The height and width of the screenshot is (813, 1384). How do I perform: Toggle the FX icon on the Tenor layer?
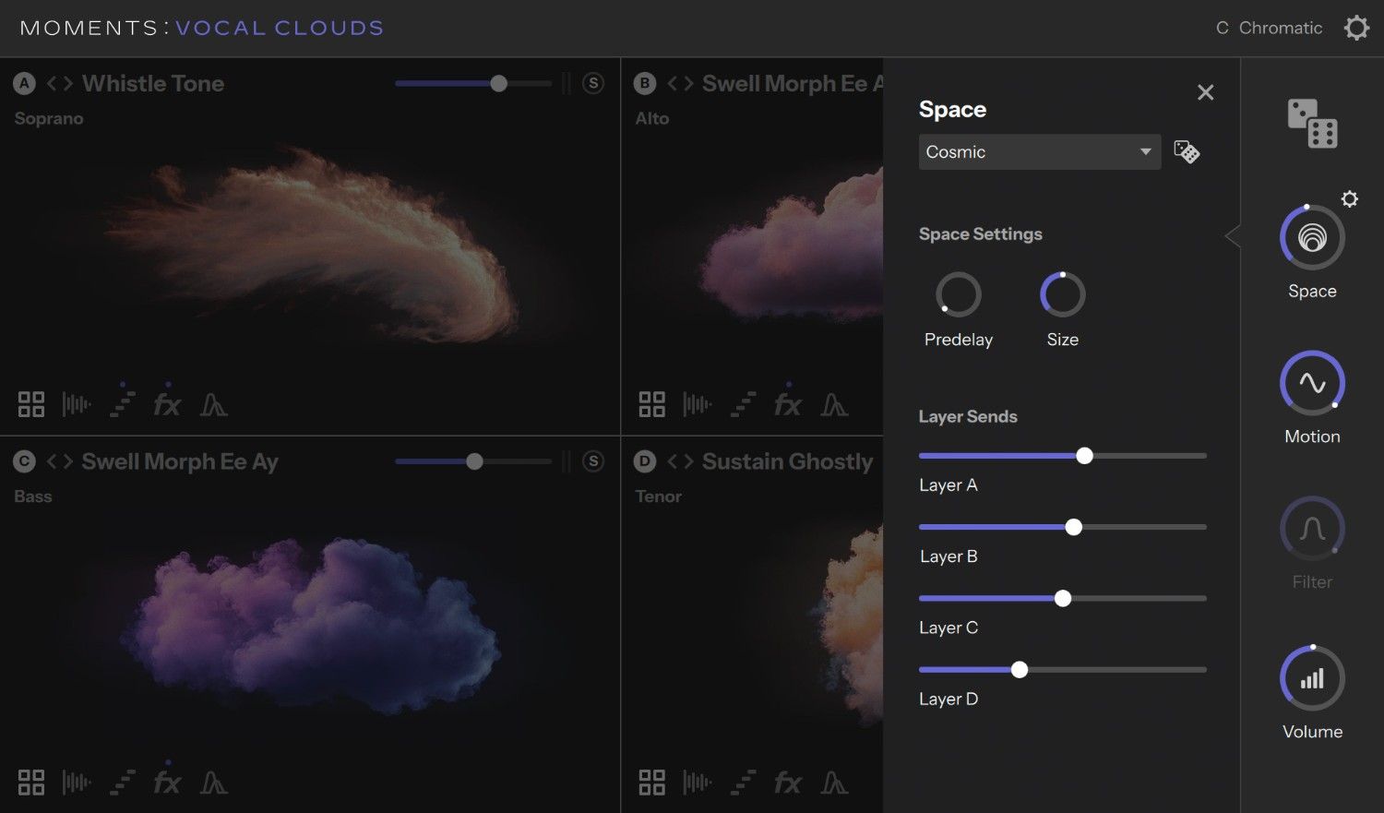pyautogui.click(x=788, y=782)
